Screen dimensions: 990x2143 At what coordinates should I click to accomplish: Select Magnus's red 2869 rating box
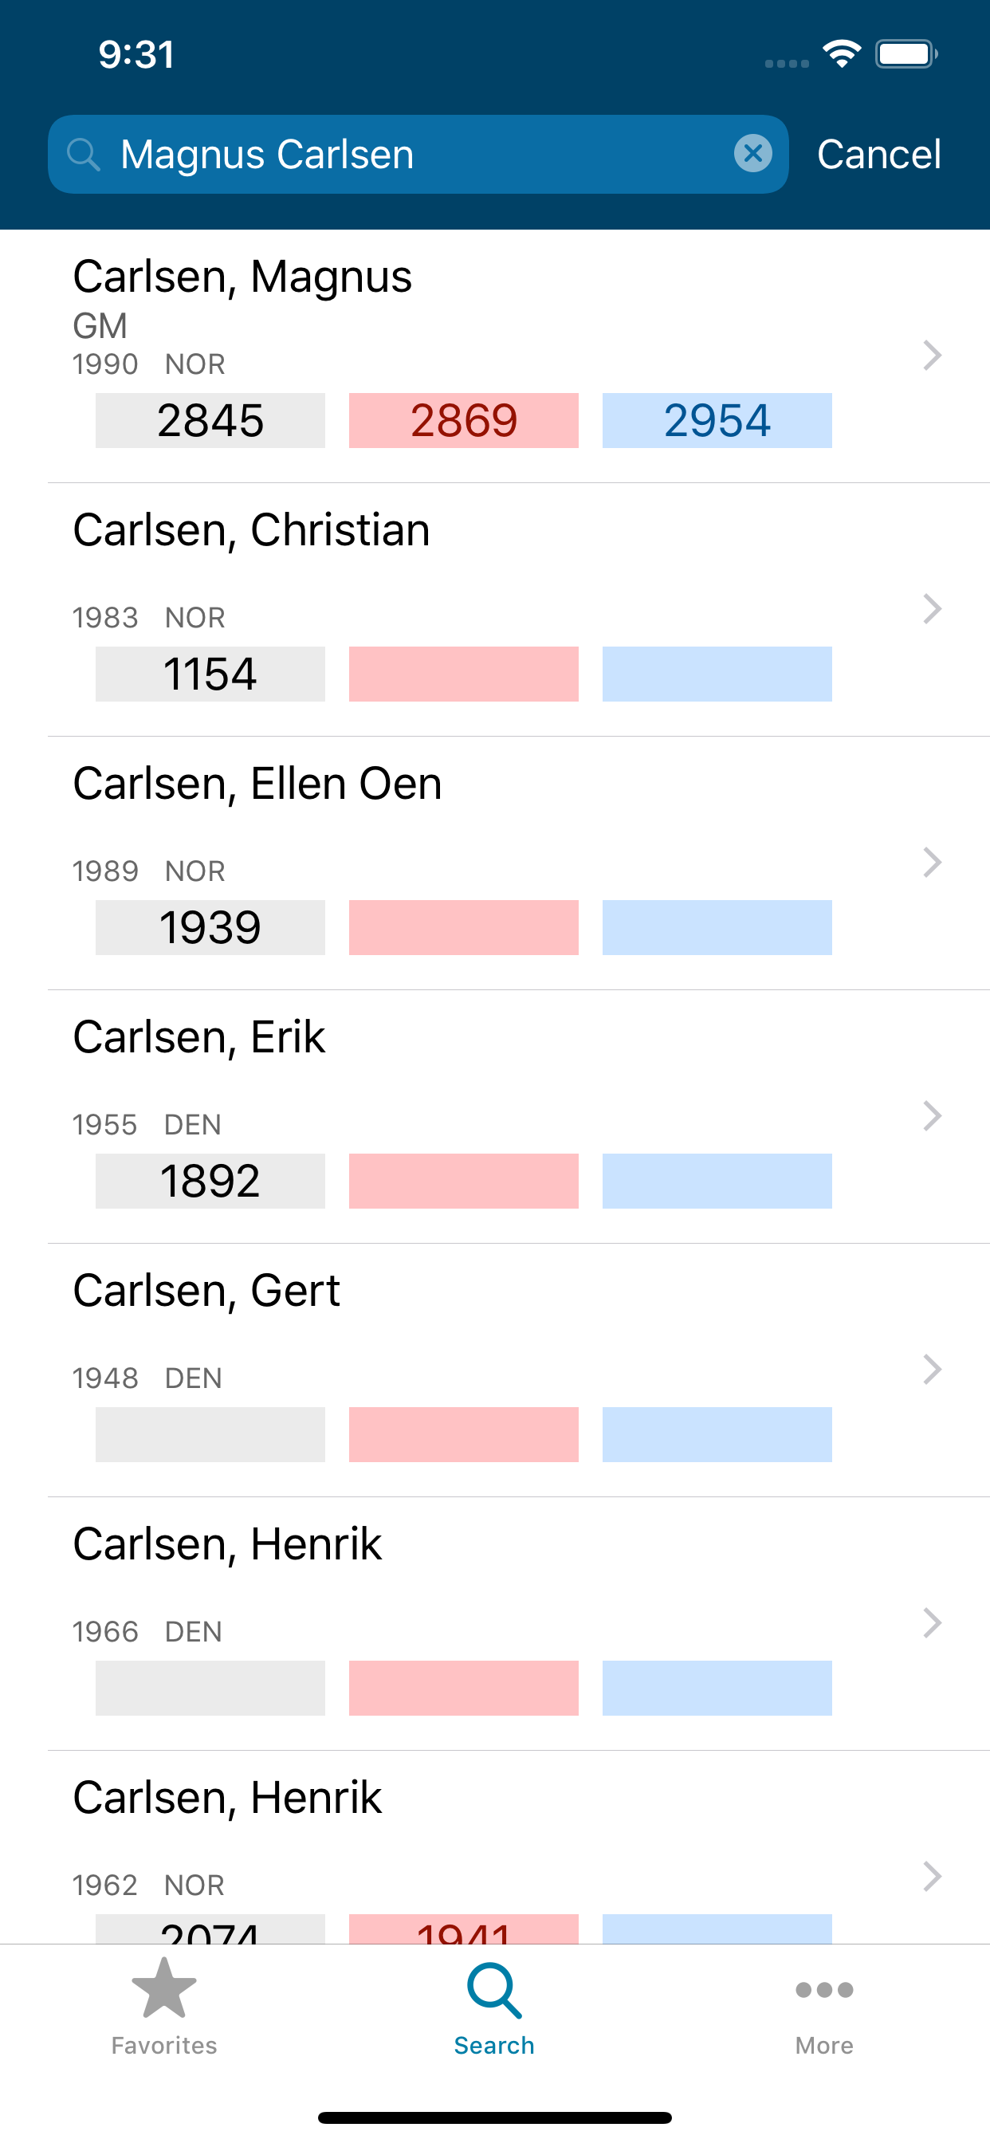tap(463, 420)
